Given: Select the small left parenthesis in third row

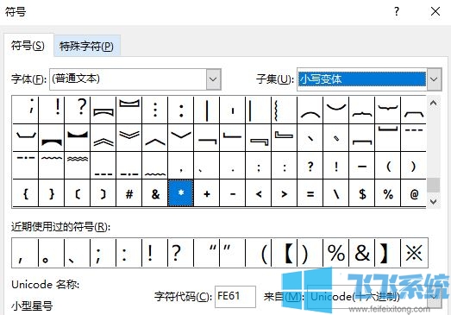Looking at the screenshot, I should coord(388,166).
